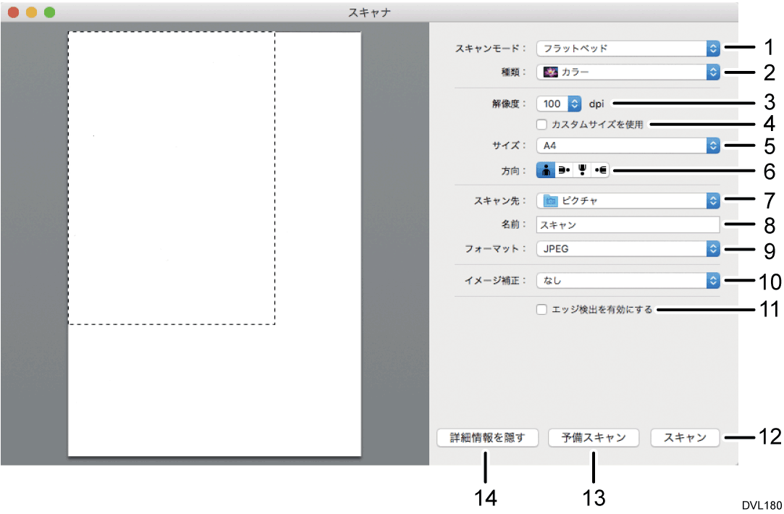Select the upside-down orientation icon
The height and width of the screenshot is (514, 784).
(583, 170)
